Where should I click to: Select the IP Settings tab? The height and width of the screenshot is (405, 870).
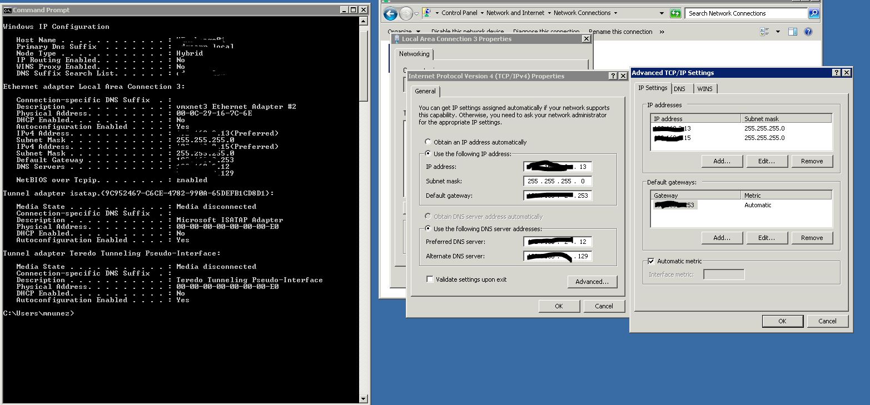[x=653, y=88]
